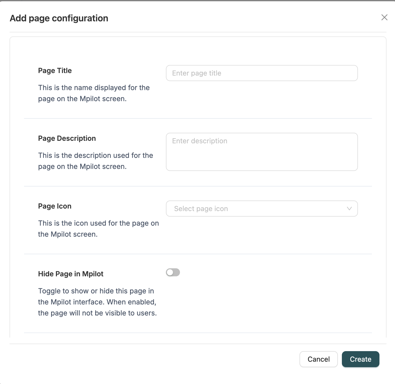Click the chevron on Select page icon
This screenshot has height=384, width=395.
click(x=349, y=209)
